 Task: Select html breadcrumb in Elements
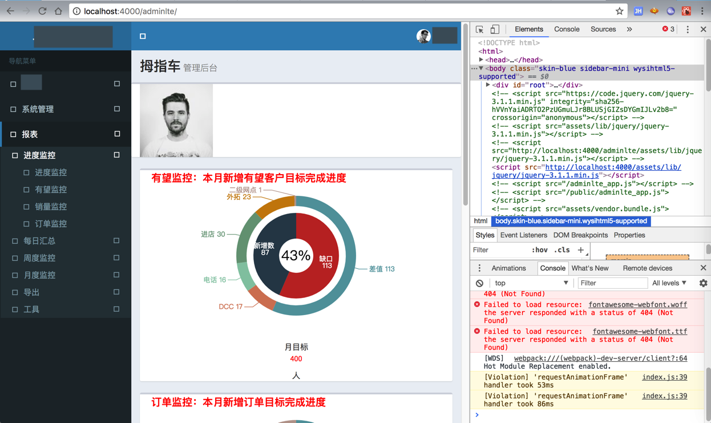[480, 221]
